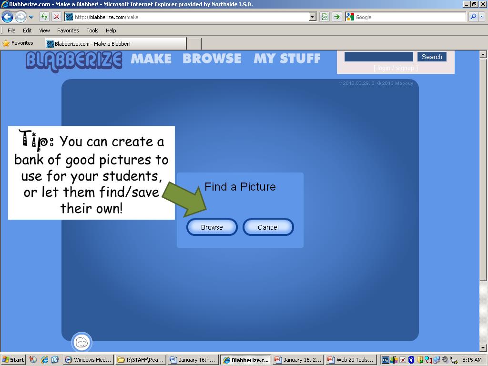Click the yellow shield tray icon

pos(420,360)
